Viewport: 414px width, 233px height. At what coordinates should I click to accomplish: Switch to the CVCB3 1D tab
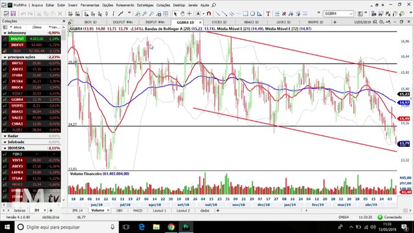pos(219,22)
